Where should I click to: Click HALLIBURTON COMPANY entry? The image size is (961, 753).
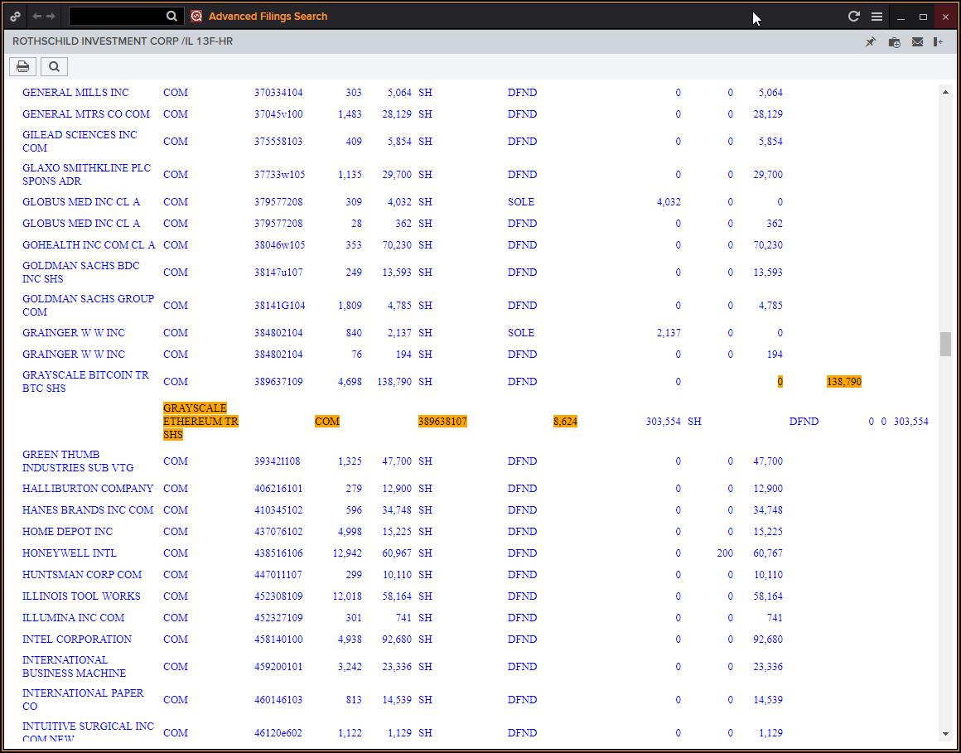pos(88,489)
